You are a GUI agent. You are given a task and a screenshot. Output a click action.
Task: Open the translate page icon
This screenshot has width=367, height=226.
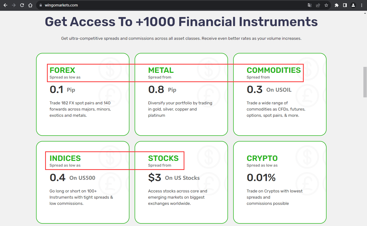(x=310, y=5)
